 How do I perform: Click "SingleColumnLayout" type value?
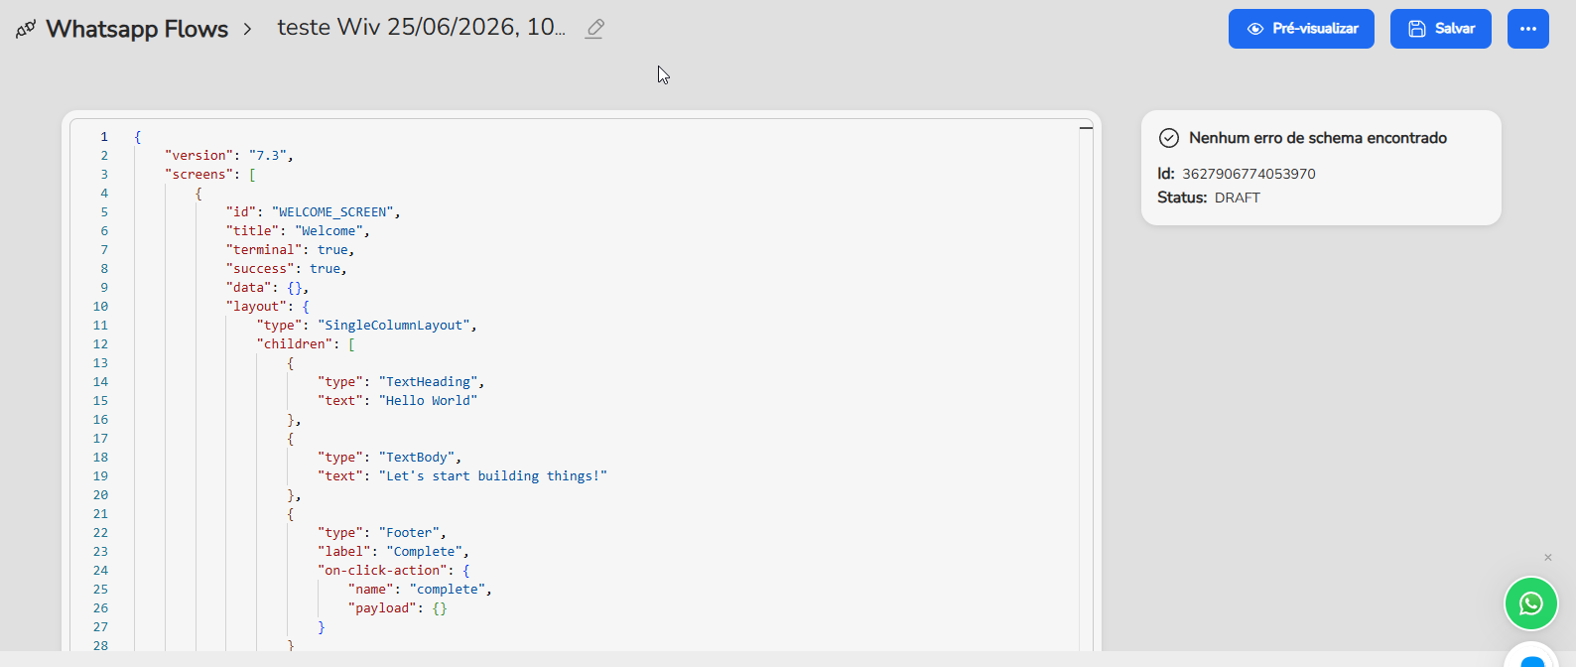tap(394, 326)
